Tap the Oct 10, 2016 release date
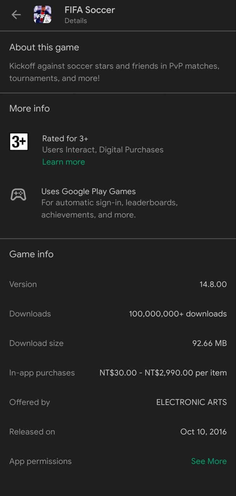This screenshot has height=496, width=236. click(203, 431)
